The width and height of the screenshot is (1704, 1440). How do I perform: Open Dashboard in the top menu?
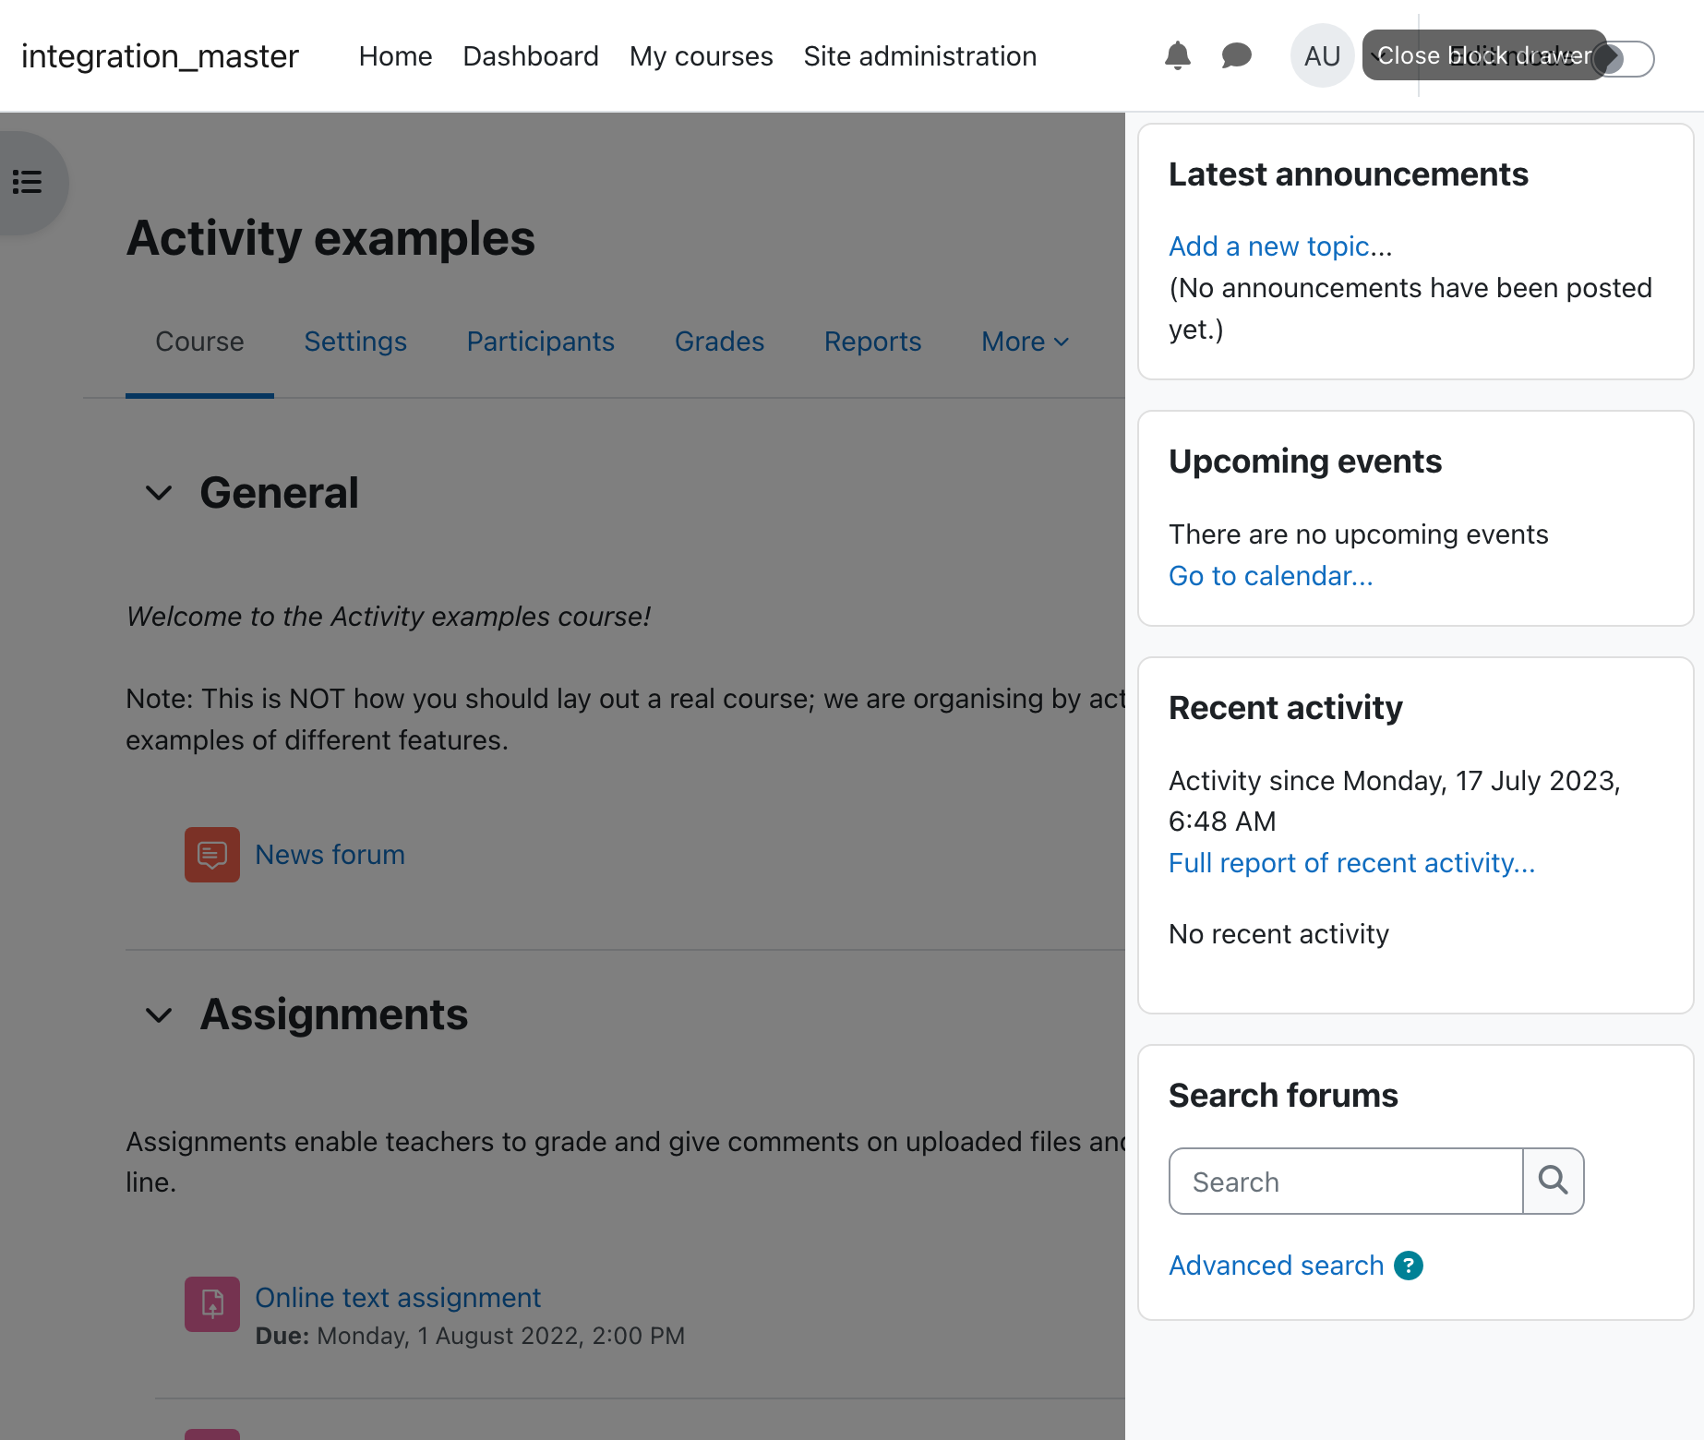(531, 56)
